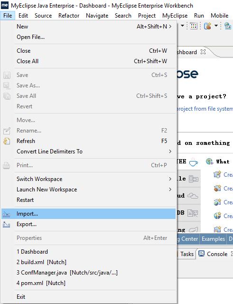Select Close in the File menu
This screenshot has height=304, width=233.
[89, 51]
